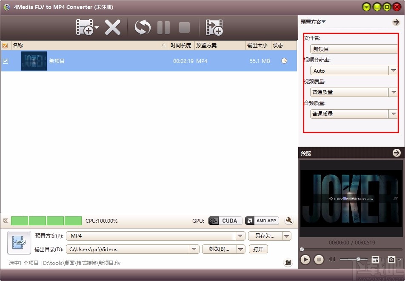Open settings via the wrench icon
This screenshot has height=281, width=405.
[289, 221]
